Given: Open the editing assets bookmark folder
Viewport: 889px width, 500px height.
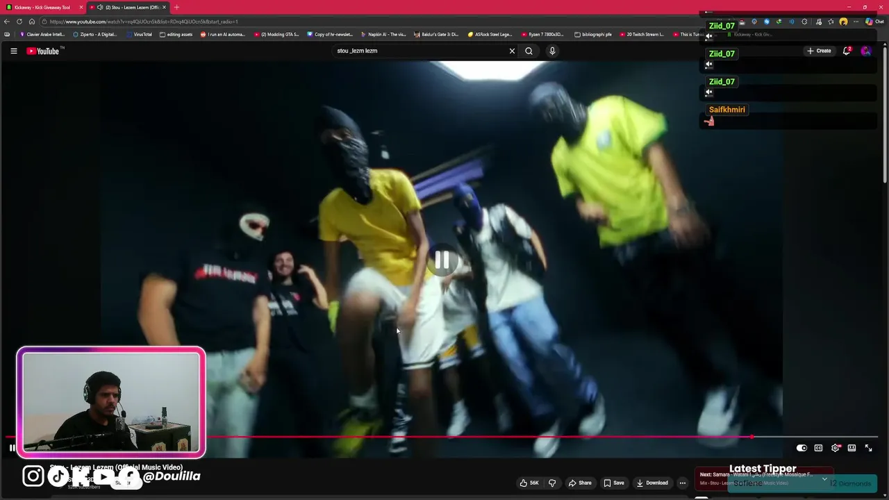Looking at the screenshot, I should 176,34.
